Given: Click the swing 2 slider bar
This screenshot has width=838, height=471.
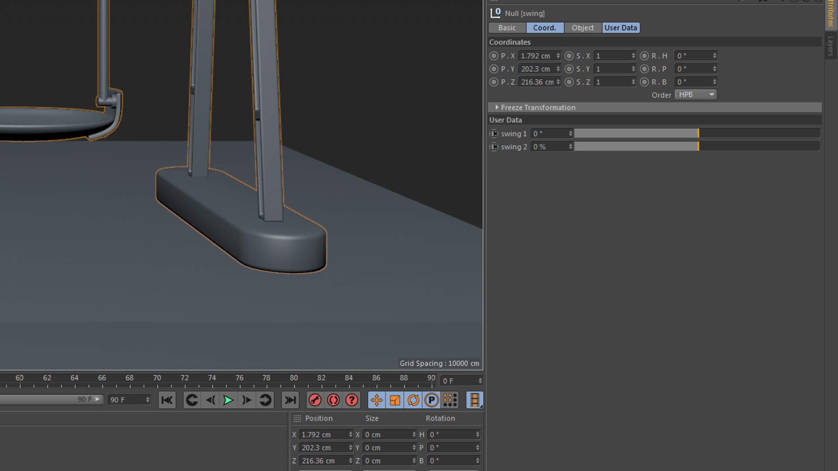Looking at the screenshot, I should click(697, 147).
